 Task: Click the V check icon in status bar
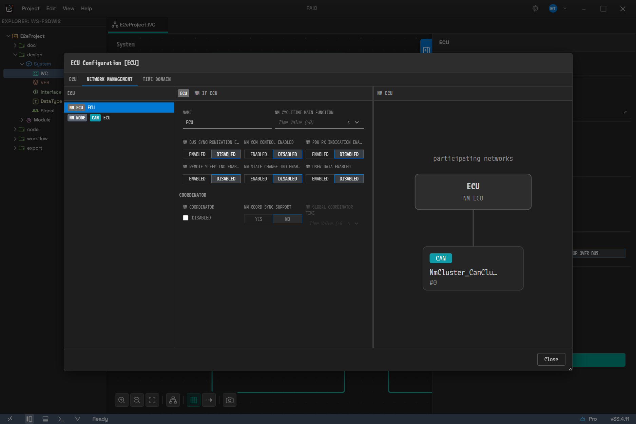[x=78, y=419]
